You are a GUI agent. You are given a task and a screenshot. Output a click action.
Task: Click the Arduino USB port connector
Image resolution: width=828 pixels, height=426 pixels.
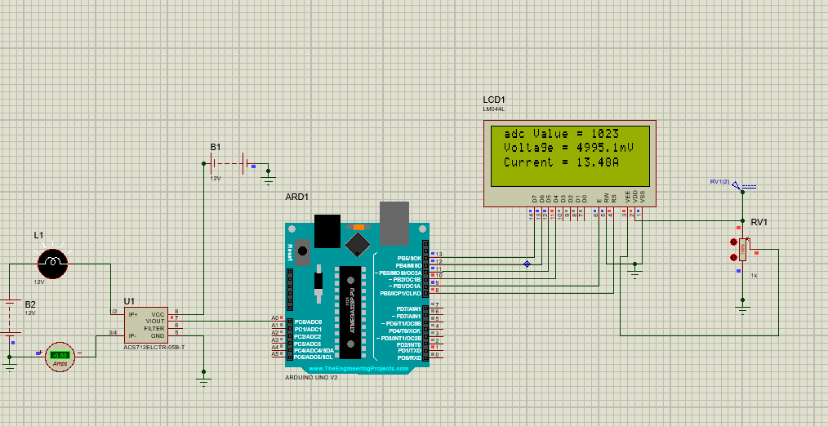[394, 224]
